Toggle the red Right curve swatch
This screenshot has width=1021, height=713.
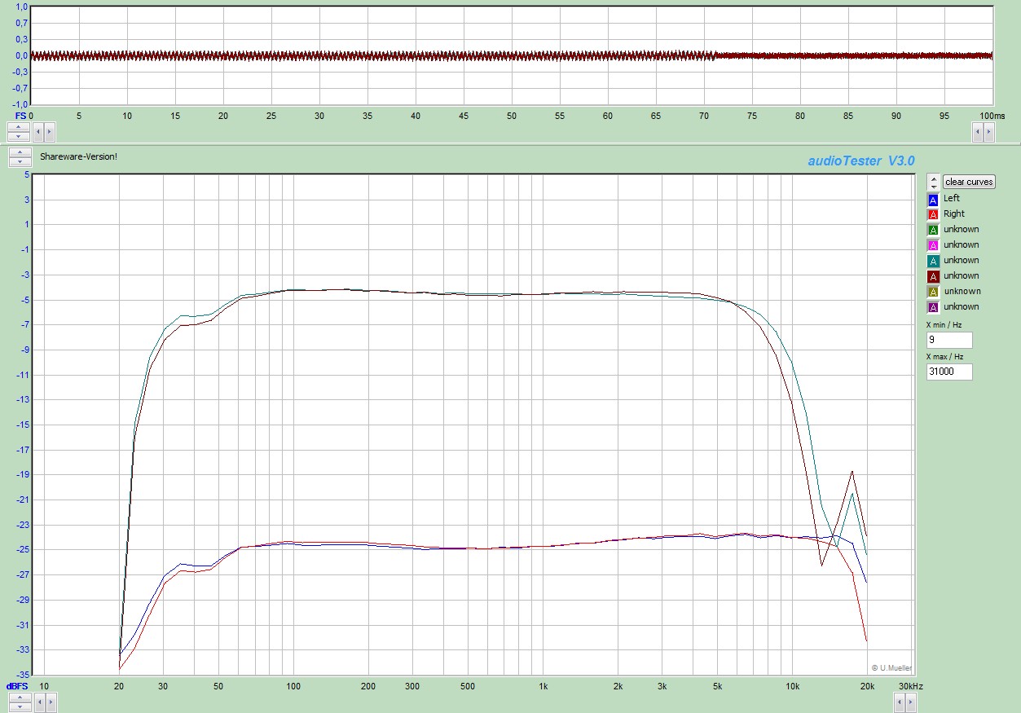(x=933, y=215)
